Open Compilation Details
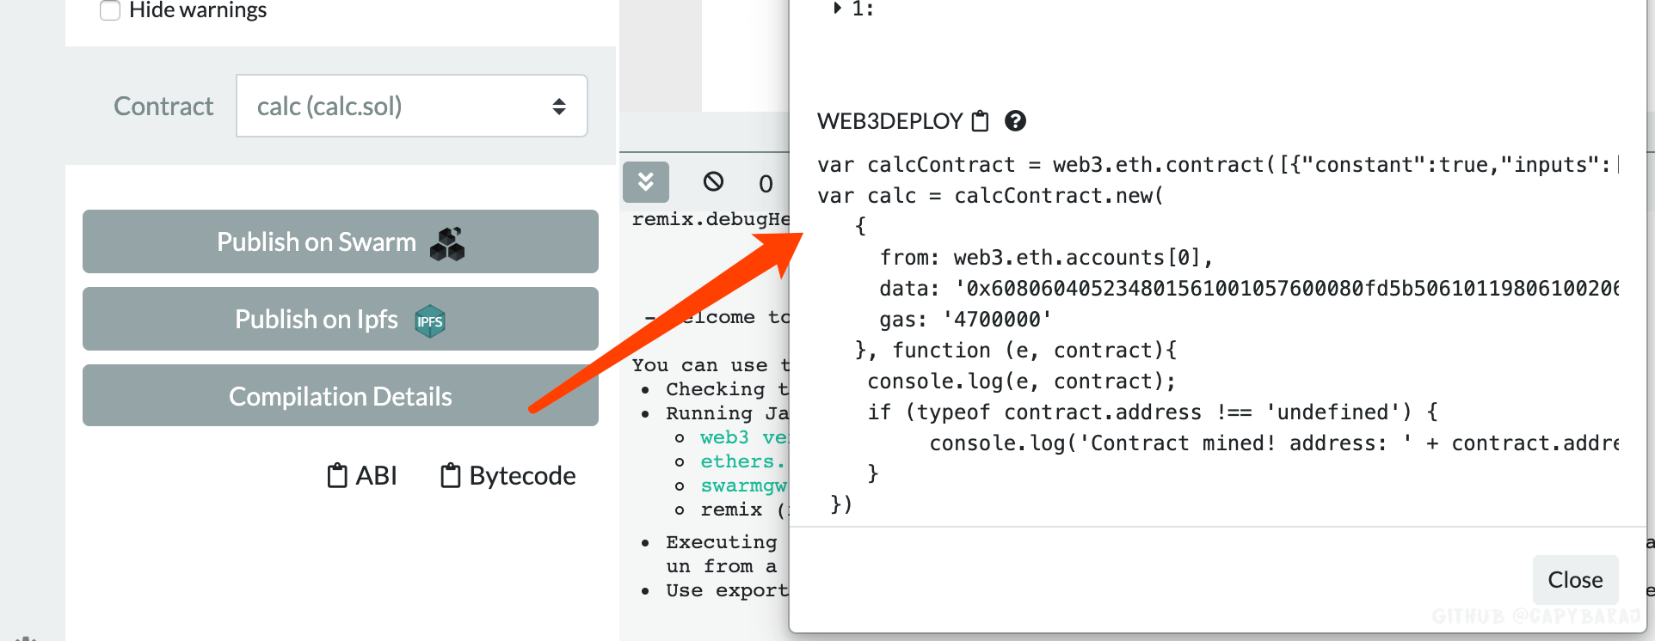 [340, 396]
